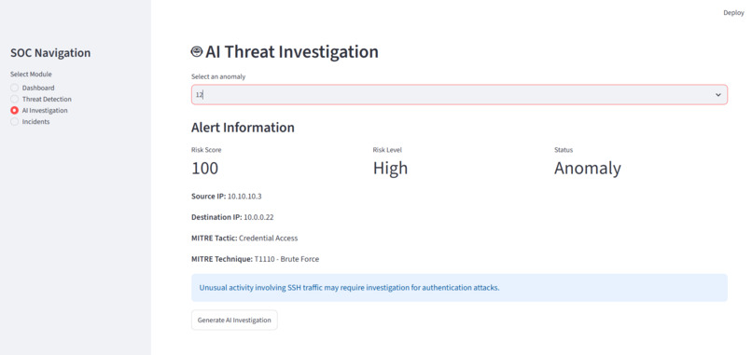Open the Deploy menu
The width and height of the screenshot is (752, 355).
click(733, 13)
